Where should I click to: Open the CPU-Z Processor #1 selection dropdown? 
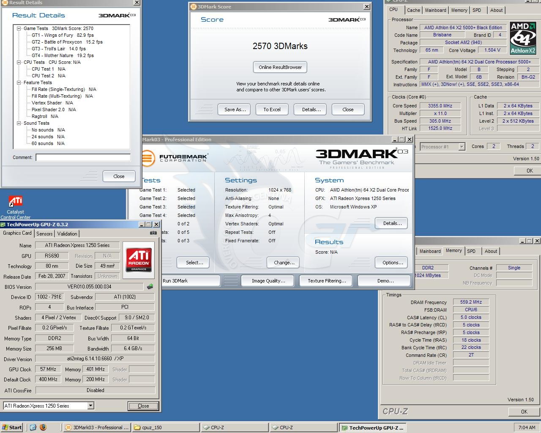click(462, 147)
